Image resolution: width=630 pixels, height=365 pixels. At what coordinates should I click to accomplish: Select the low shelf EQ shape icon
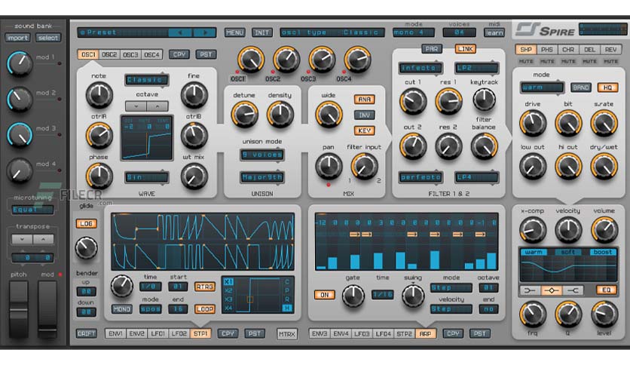pyautogui.click(x=530, y=290)
